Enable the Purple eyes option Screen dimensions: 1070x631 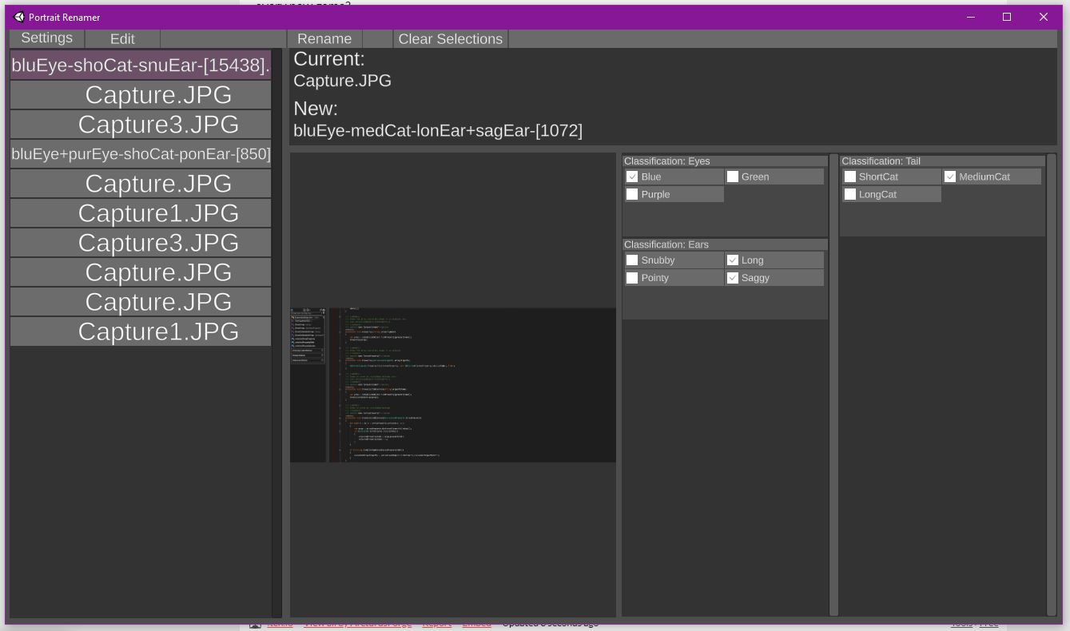click(632, 193)
